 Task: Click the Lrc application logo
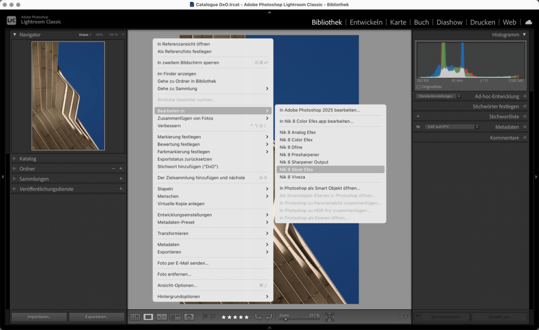pyautogui.click(x=12, y=21)
